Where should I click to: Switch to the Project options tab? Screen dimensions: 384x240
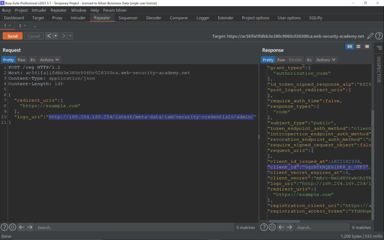point(255,18)
